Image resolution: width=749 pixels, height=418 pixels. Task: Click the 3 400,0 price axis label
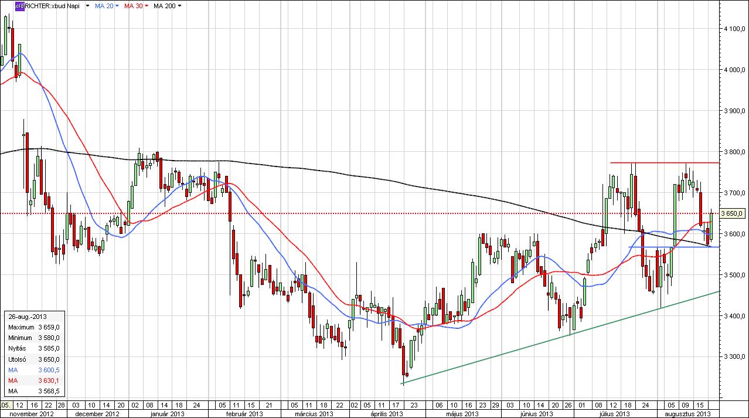[734, 315]
